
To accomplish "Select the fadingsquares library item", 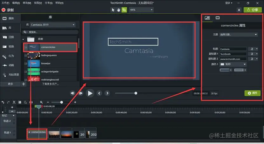I will point(50,55).
